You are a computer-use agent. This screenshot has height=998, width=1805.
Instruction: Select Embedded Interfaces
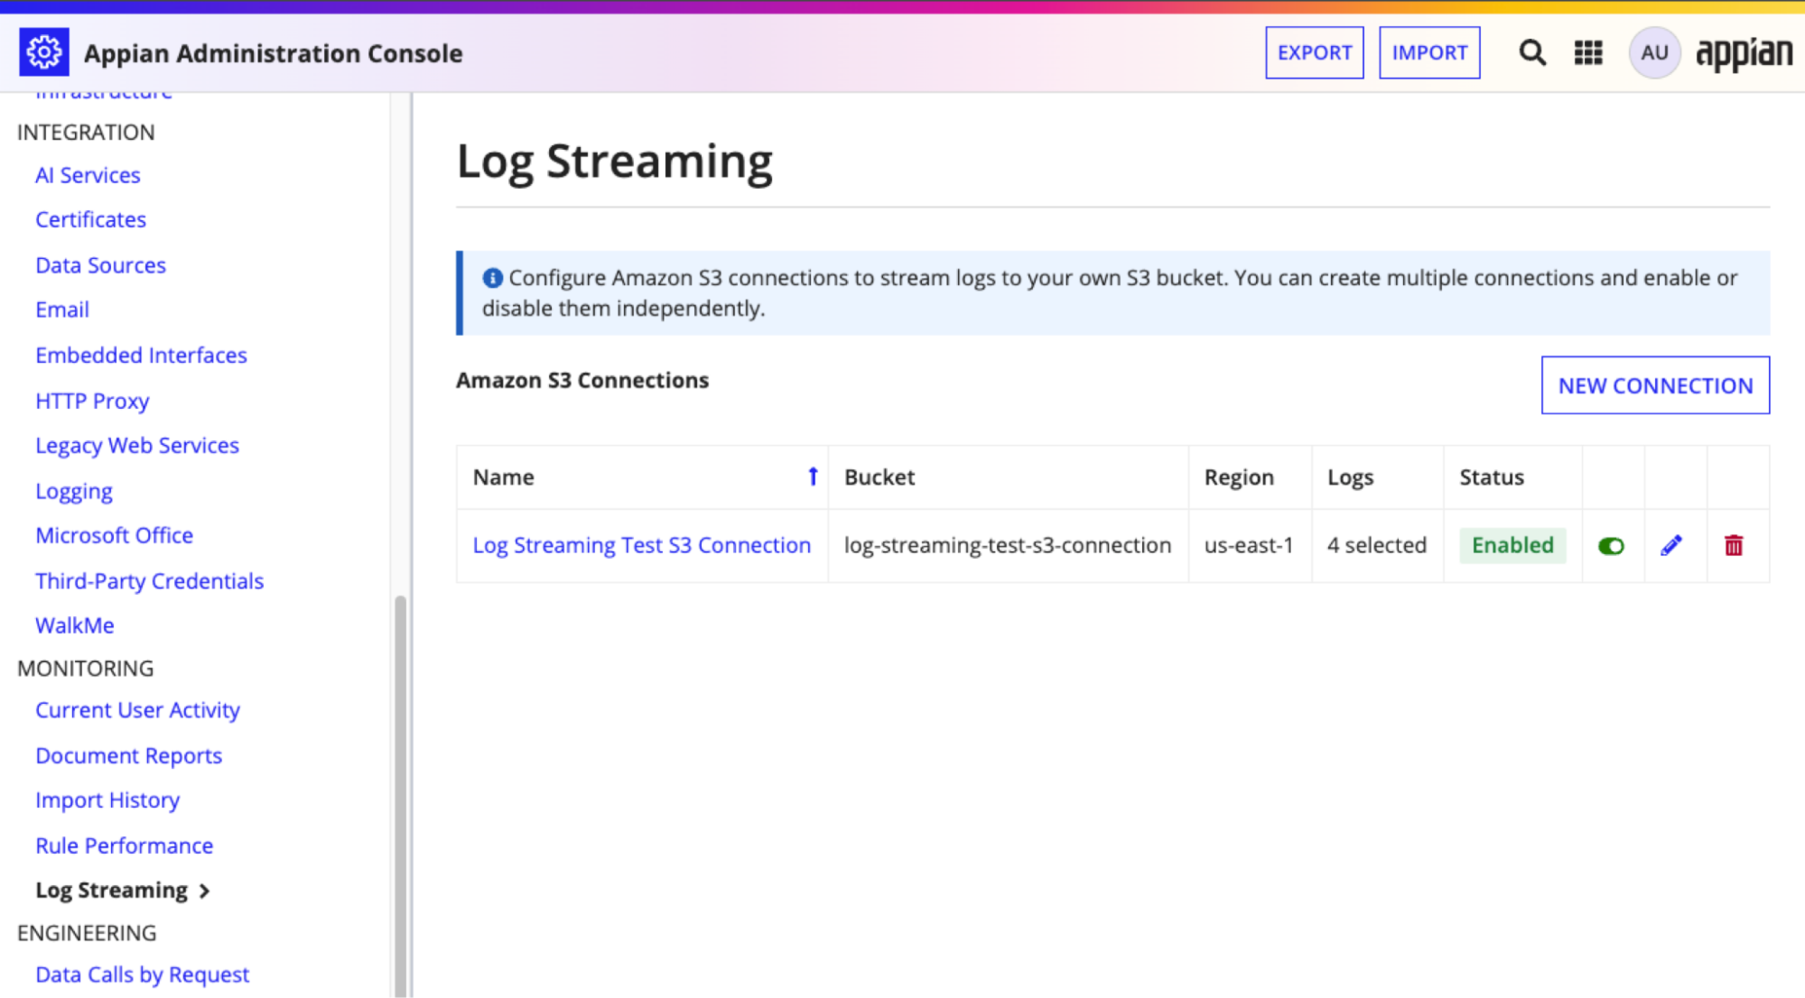tap(141, 355)
